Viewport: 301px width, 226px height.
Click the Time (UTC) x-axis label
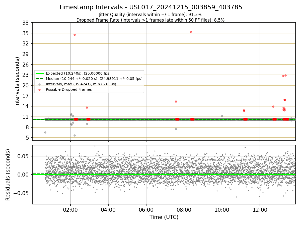click(x=164, y=217)
